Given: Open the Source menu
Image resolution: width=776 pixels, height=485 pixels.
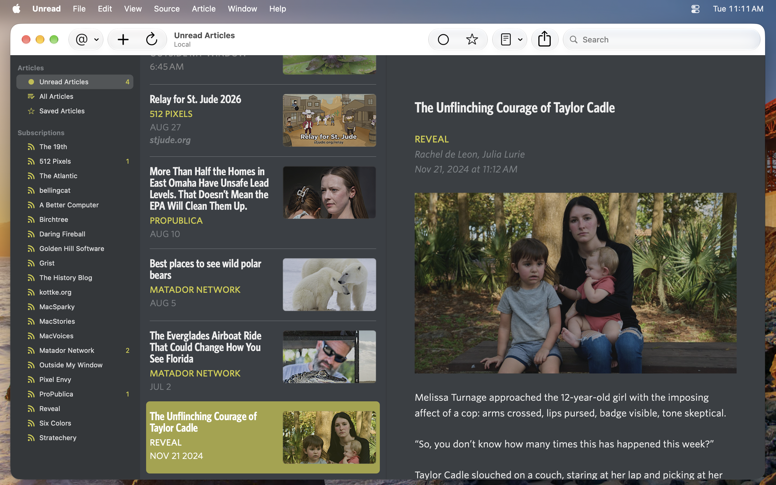Looking at the screenshot, I should (167, 9).
